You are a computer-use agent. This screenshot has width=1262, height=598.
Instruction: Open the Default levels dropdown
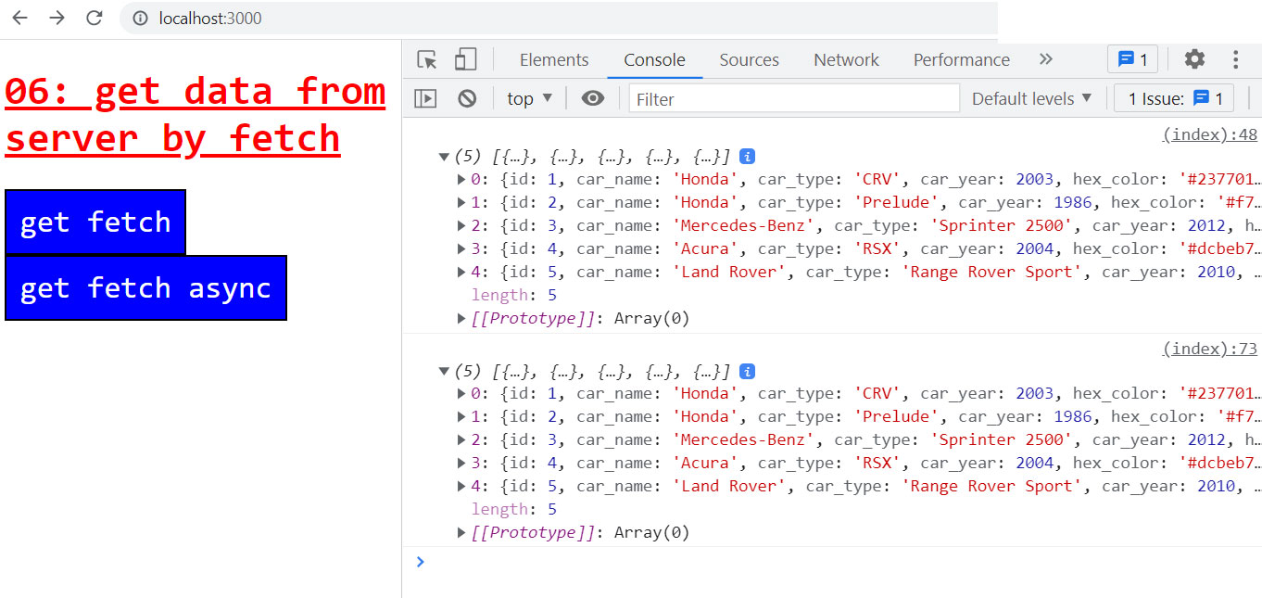(1031, 98)
